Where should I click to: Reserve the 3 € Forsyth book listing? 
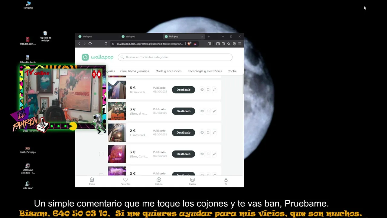(208, 111)
